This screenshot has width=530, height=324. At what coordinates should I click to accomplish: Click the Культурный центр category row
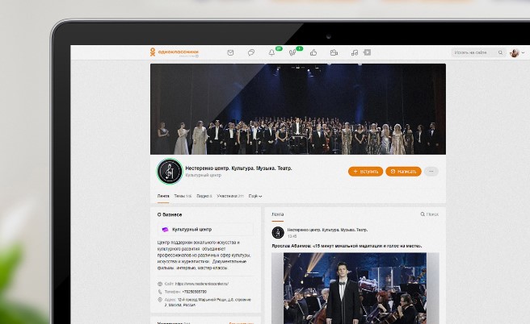[205, 229]
